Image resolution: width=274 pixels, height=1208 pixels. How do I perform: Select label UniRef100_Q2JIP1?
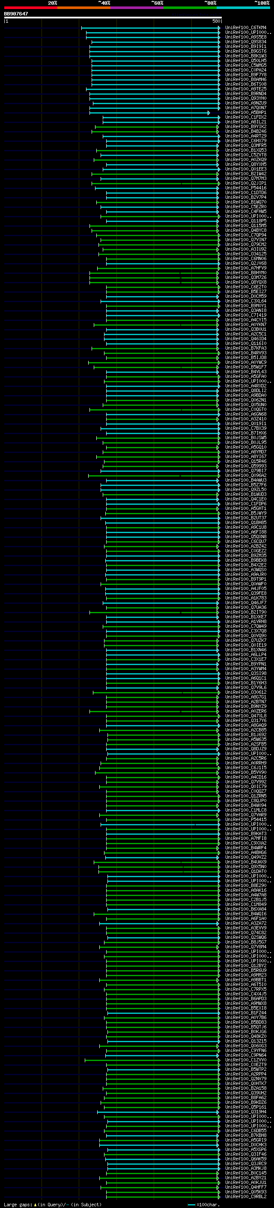click(x=245, y=183)
